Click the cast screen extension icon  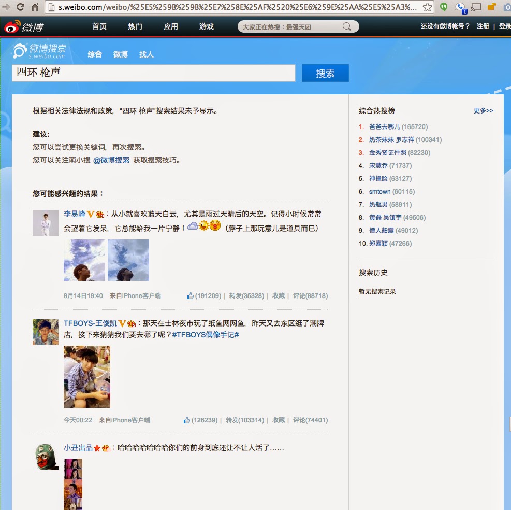pyautogui.click(x=476, y=7)
